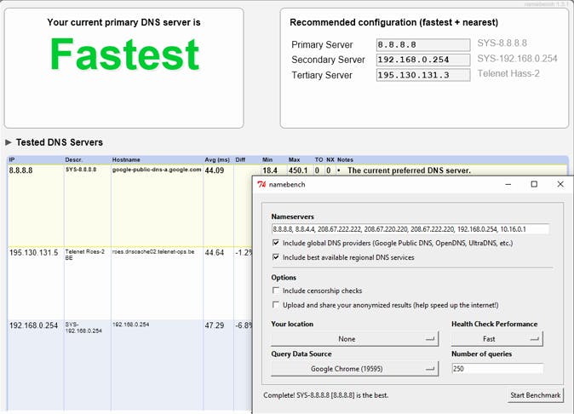Open the Your location dropdown
The image size is (574, 414).
tap(354, 339)
